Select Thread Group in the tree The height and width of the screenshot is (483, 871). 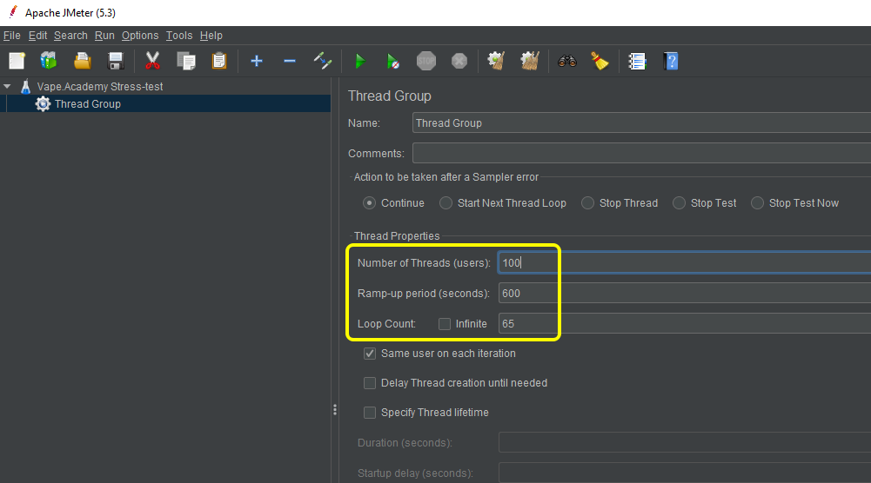[x=87, y=104]
